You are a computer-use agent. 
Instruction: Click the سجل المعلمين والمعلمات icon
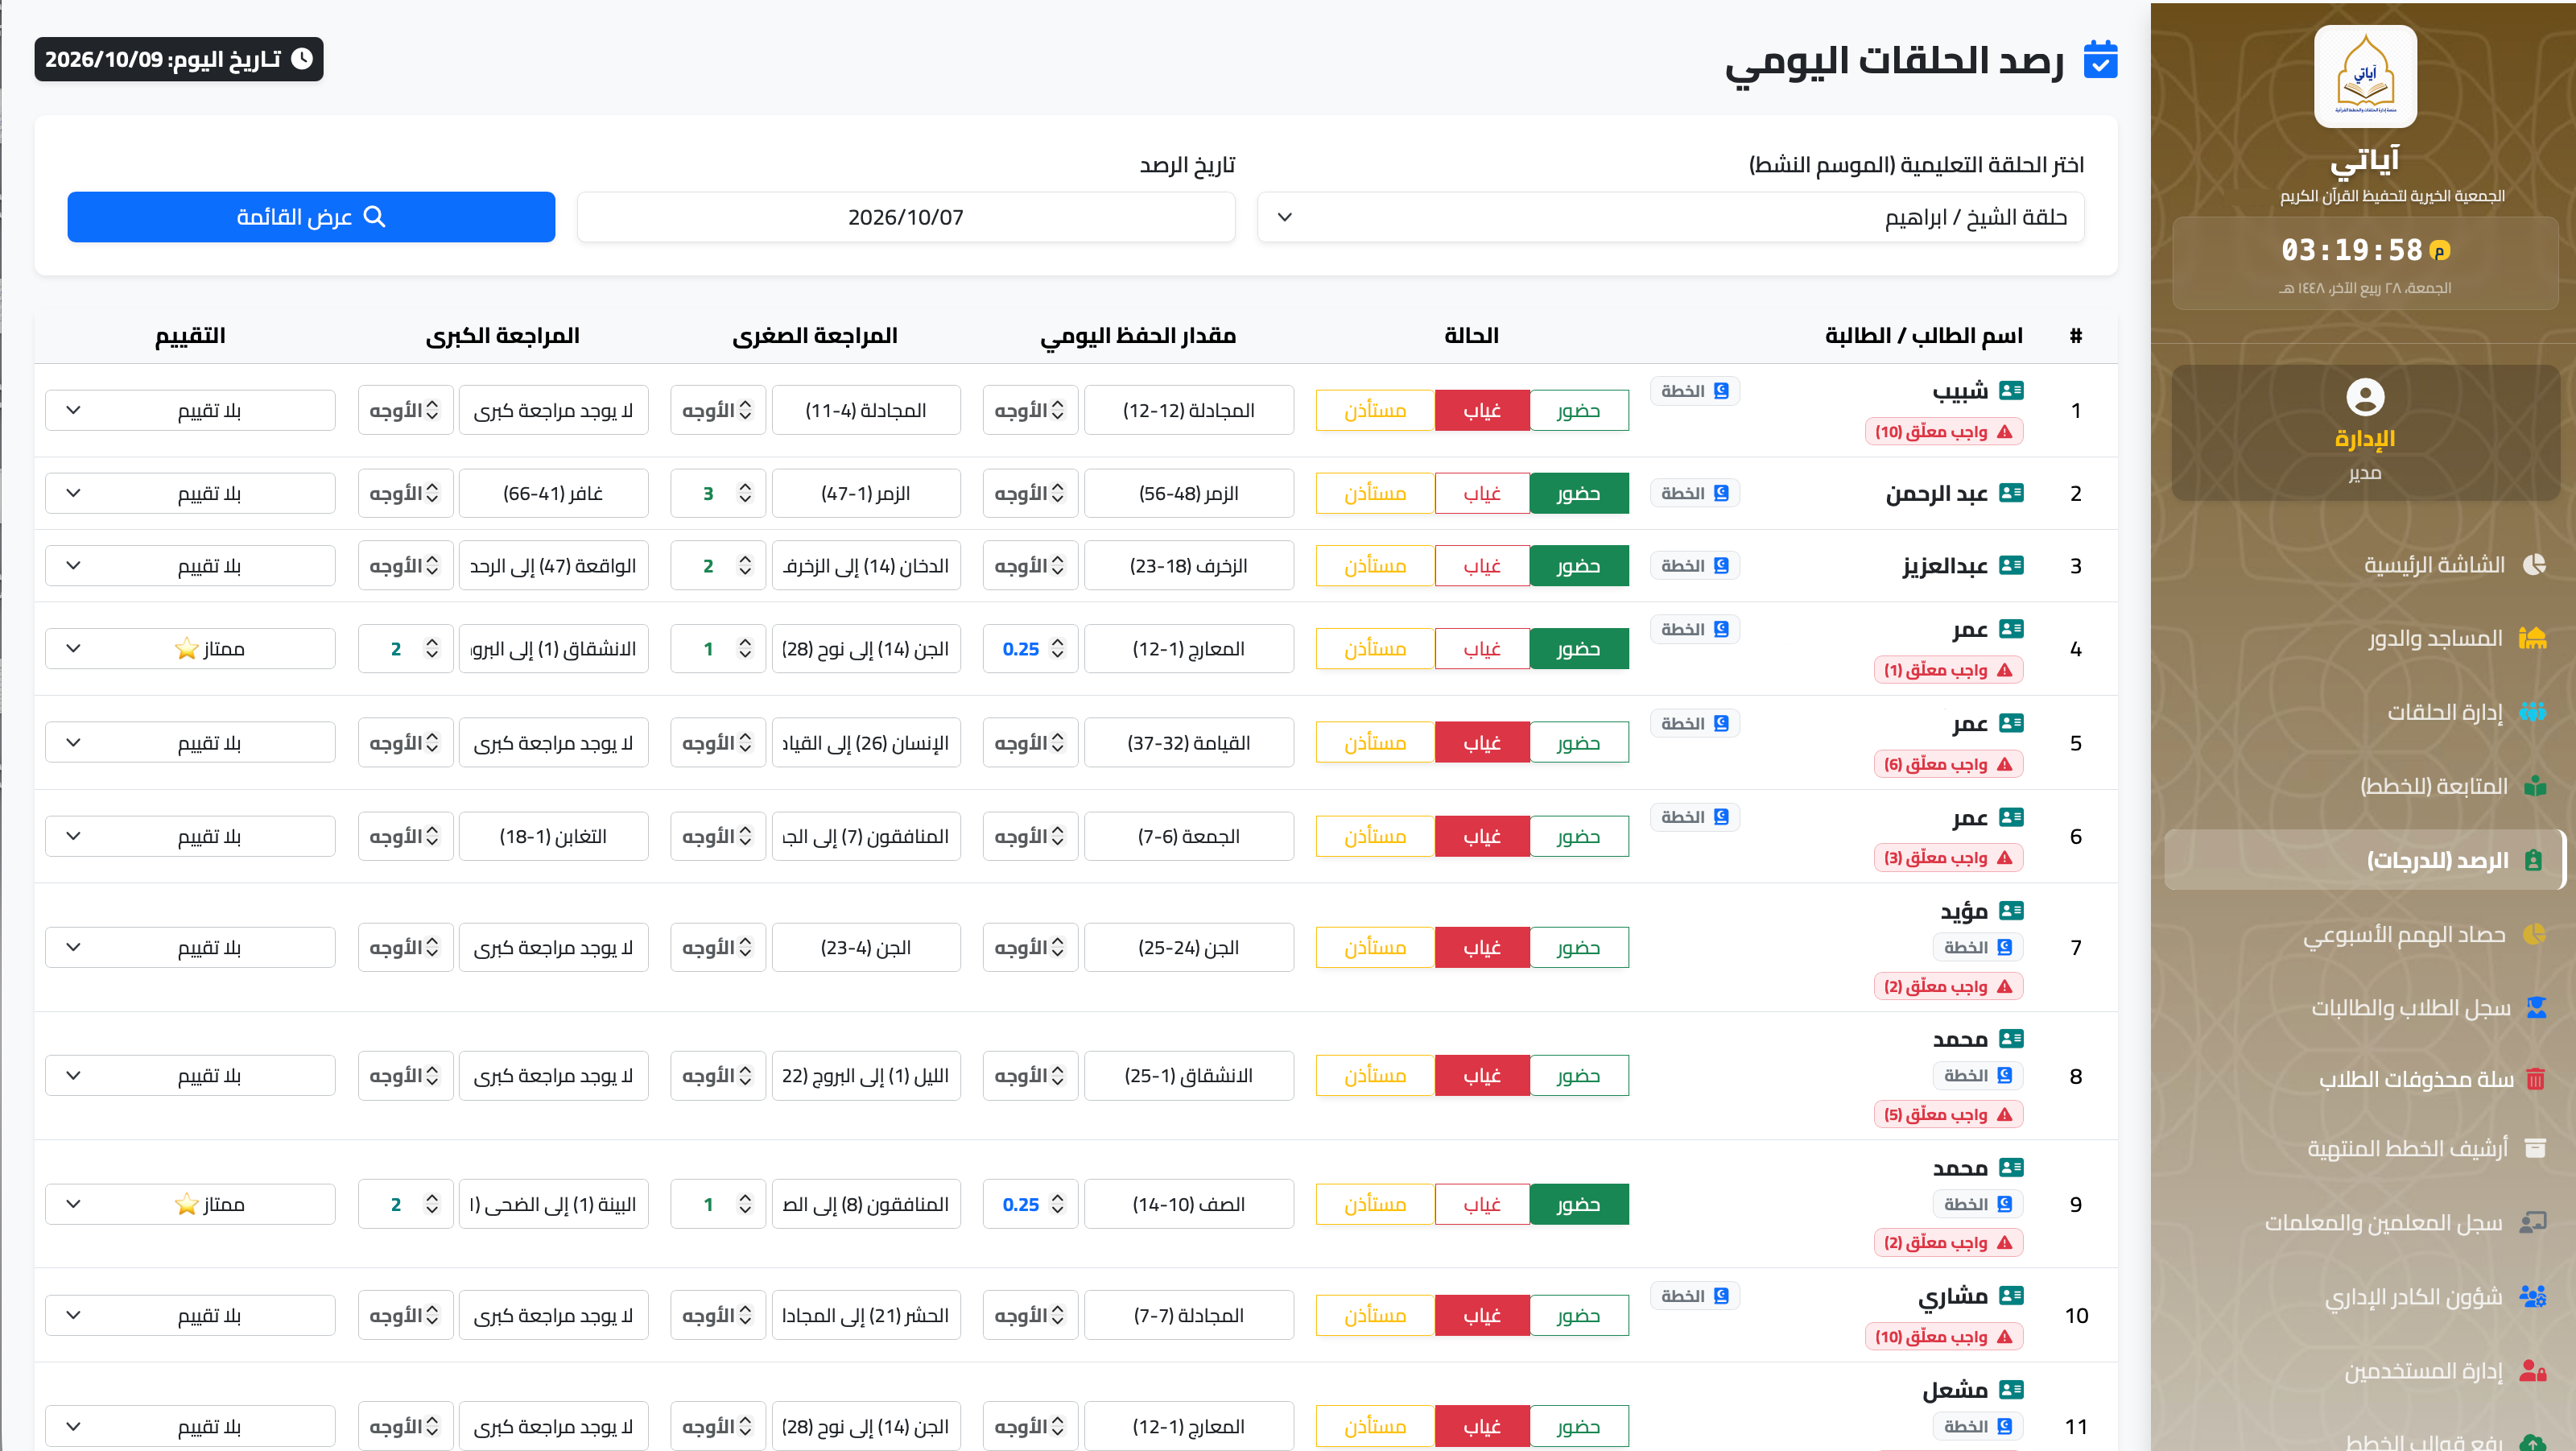[2532, 1222]
